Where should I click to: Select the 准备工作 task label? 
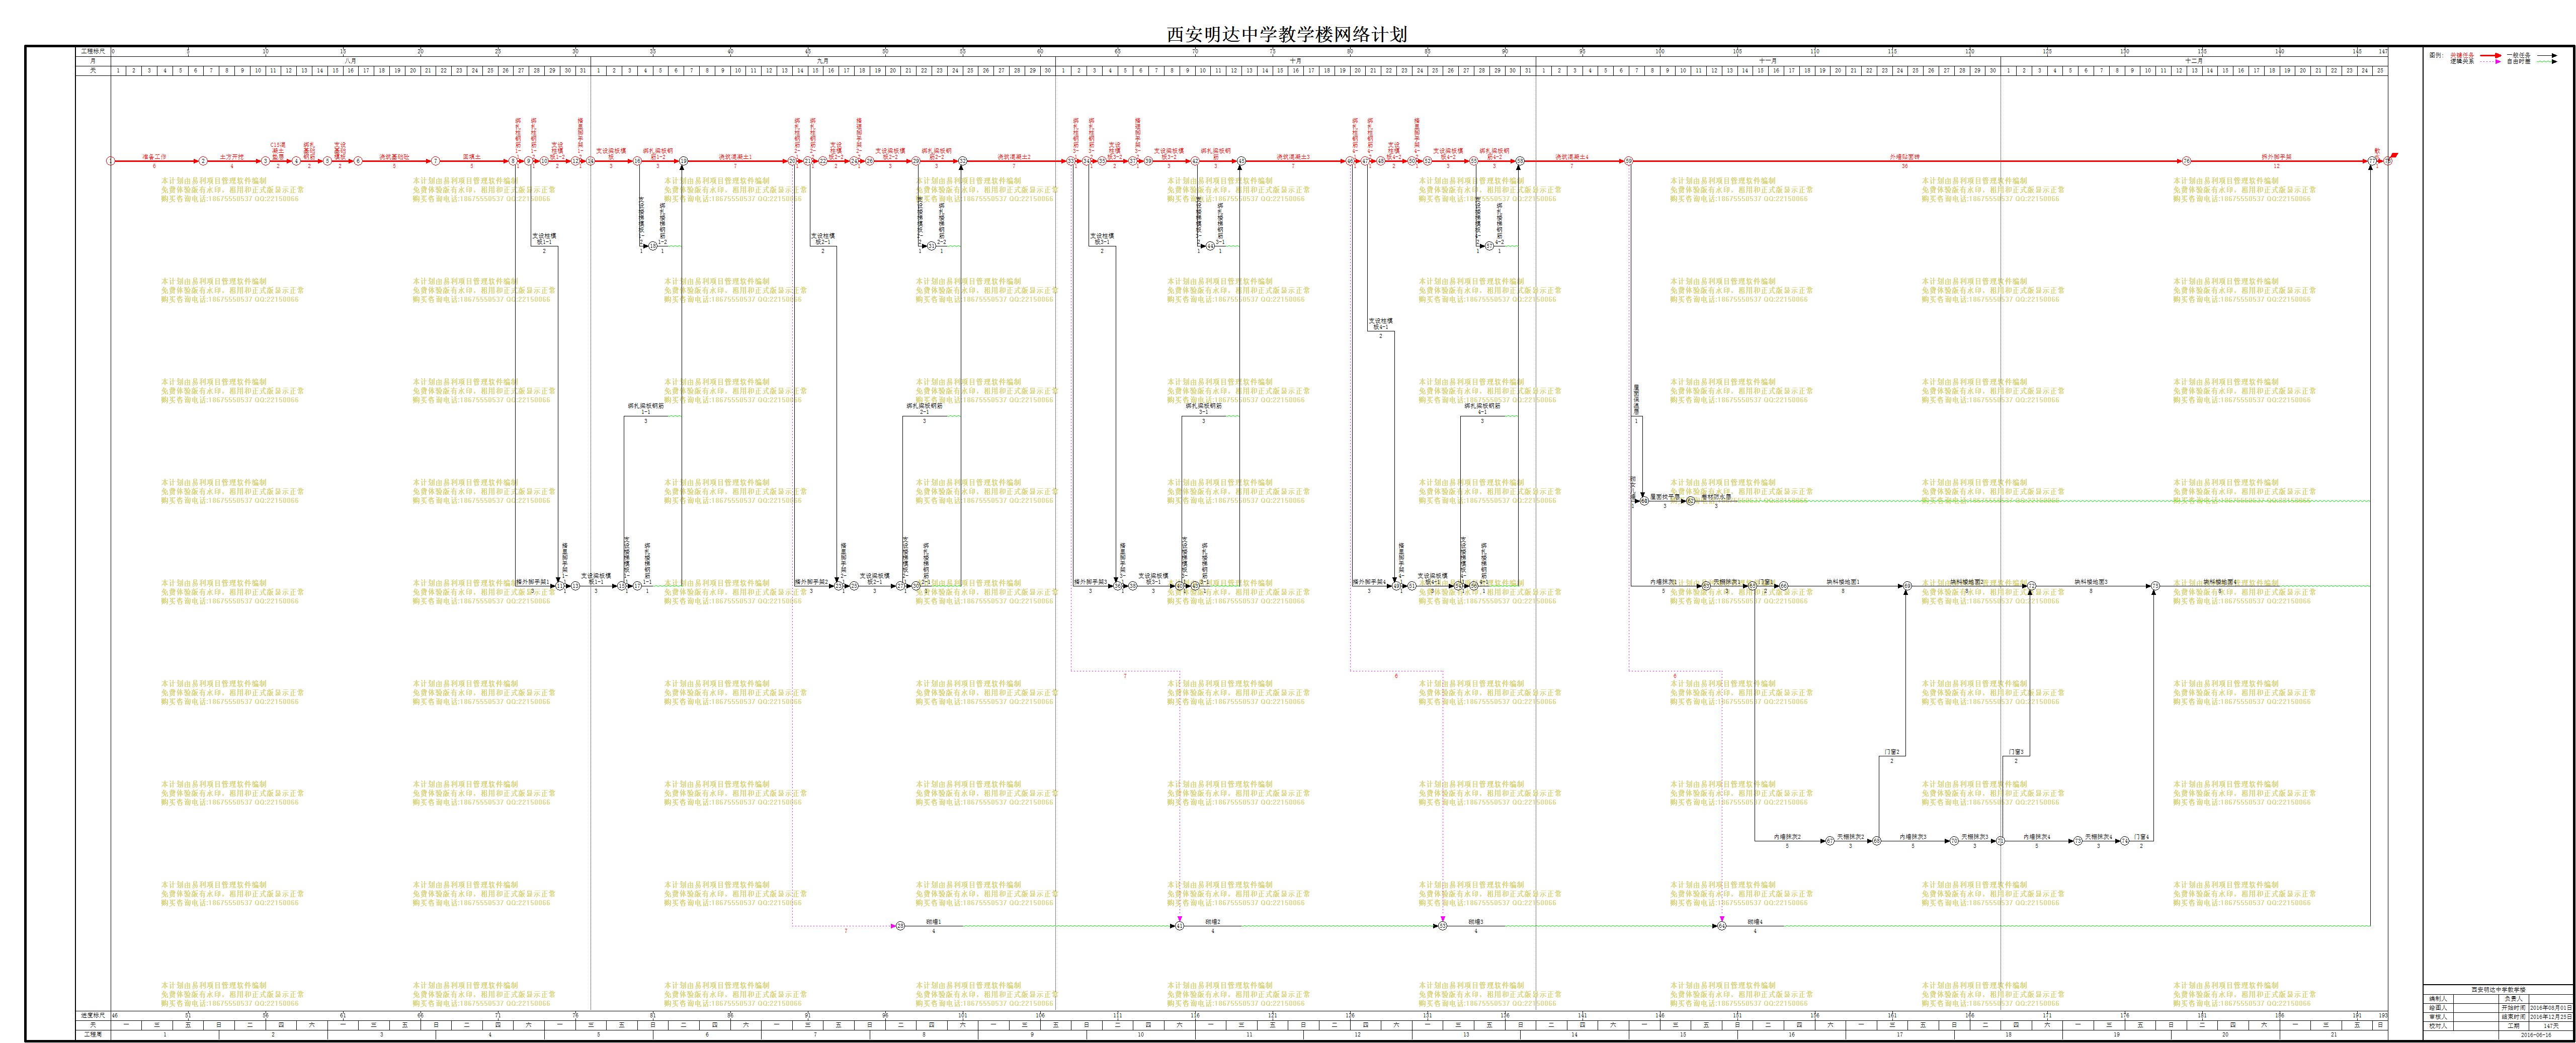(154, 157)
